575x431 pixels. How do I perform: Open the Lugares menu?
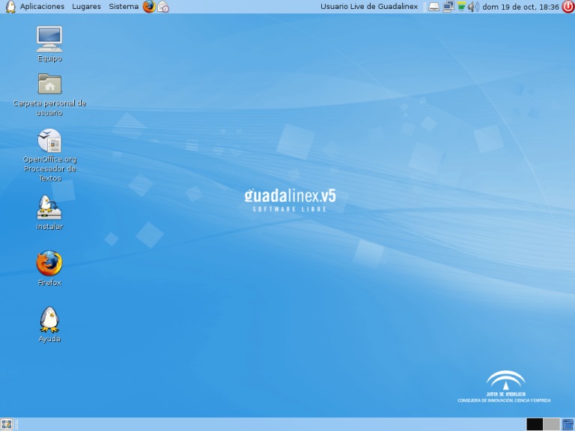pos(86,7)
